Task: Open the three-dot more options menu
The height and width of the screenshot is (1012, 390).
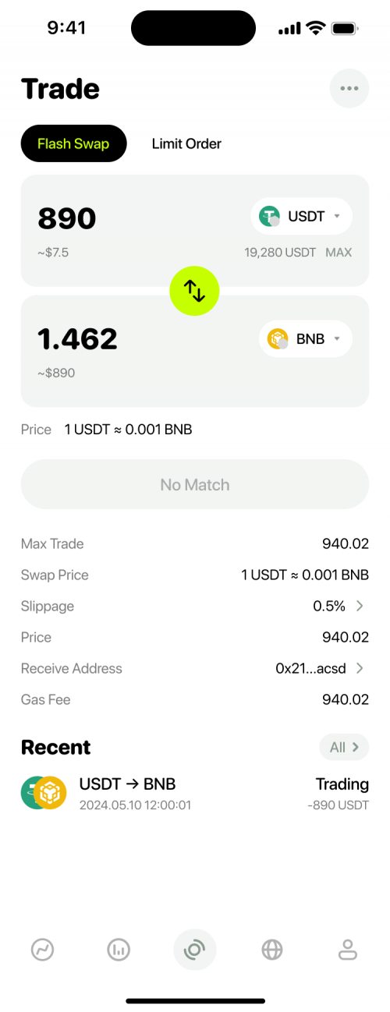Action: pos(349,89)
